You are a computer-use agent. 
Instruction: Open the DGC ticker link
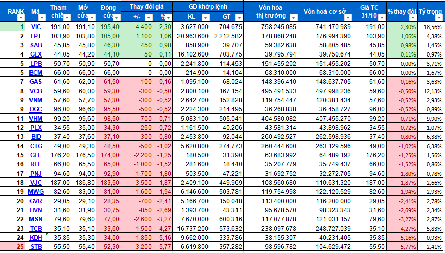[x=36, y=109]
